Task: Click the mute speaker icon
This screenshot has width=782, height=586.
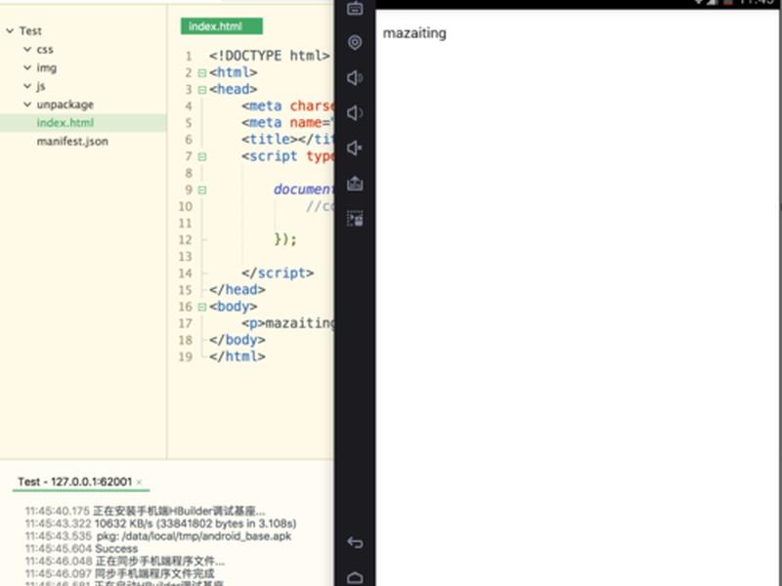Action: click(x=355, y=148)
